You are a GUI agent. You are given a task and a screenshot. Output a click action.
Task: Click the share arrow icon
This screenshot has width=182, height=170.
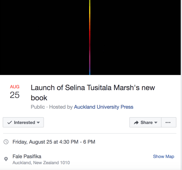pos(136,123)
